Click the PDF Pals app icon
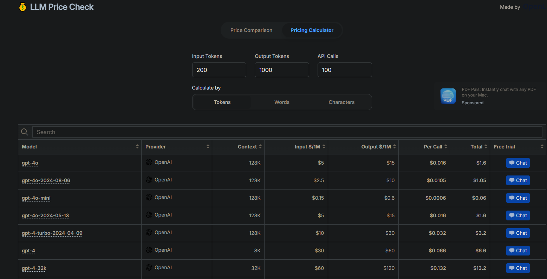The height and width of the screenshot is (279, 547). click(x=448, y=96)
